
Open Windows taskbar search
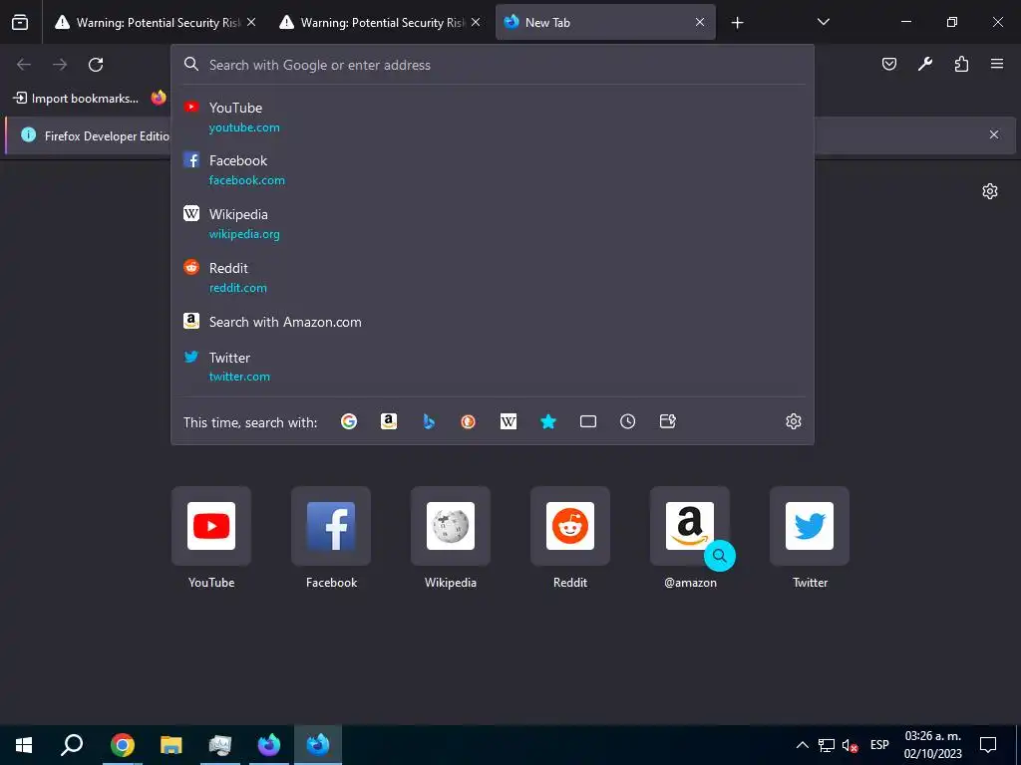(72, 745)
